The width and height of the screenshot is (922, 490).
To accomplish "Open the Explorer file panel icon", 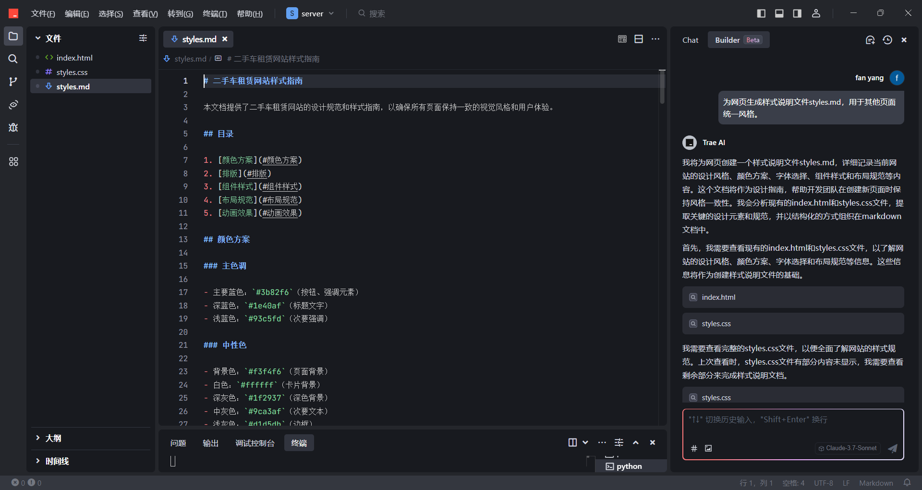I will 13,36.
